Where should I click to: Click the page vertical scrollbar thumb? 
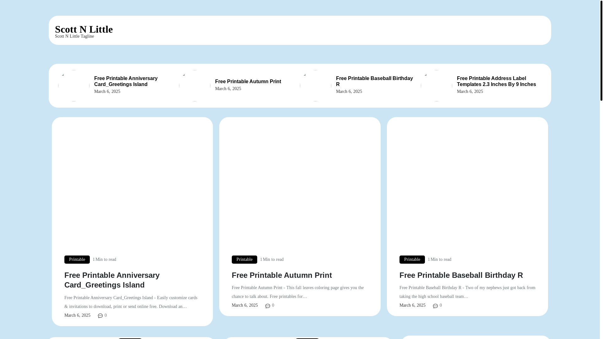pyautogui.click(x=601, y=50)
